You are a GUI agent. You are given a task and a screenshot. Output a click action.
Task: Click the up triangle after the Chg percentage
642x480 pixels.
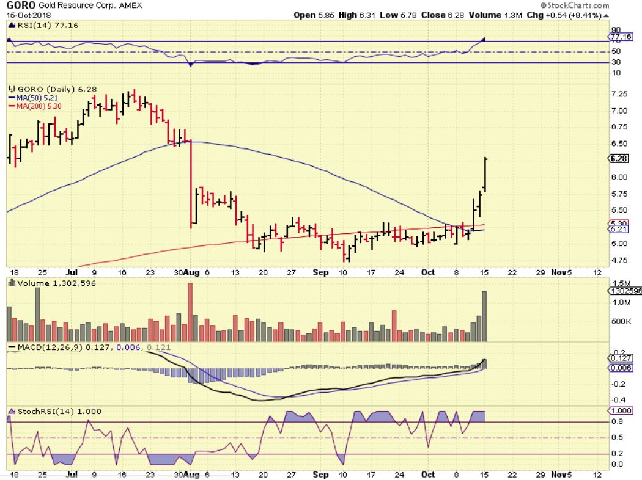click(x=606, y=15)
